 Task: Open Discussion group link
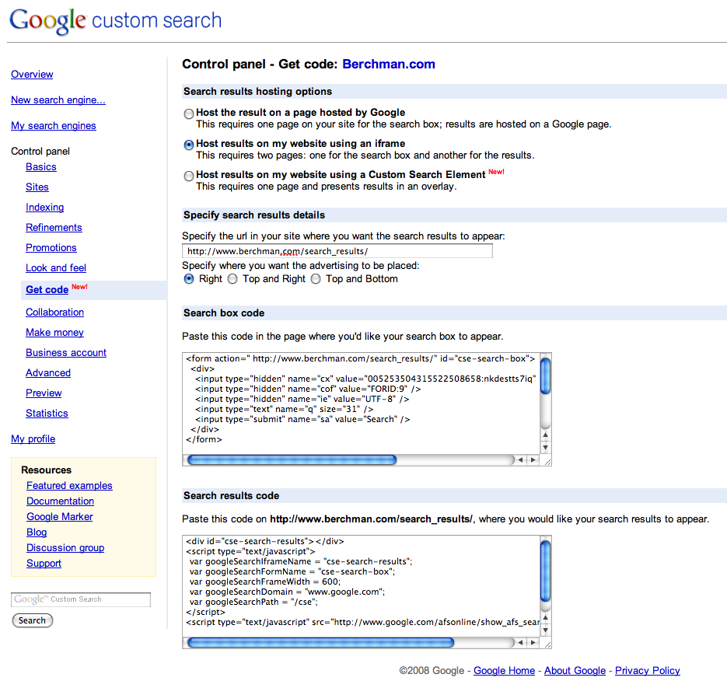point(65,547)
